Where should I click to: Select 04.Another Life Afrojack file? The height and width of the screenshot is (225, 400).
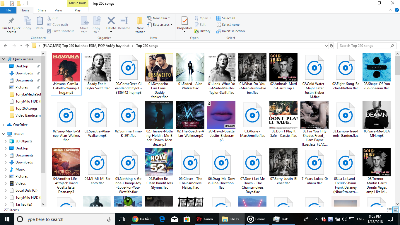pyautogui.click(x=66, y=171)
